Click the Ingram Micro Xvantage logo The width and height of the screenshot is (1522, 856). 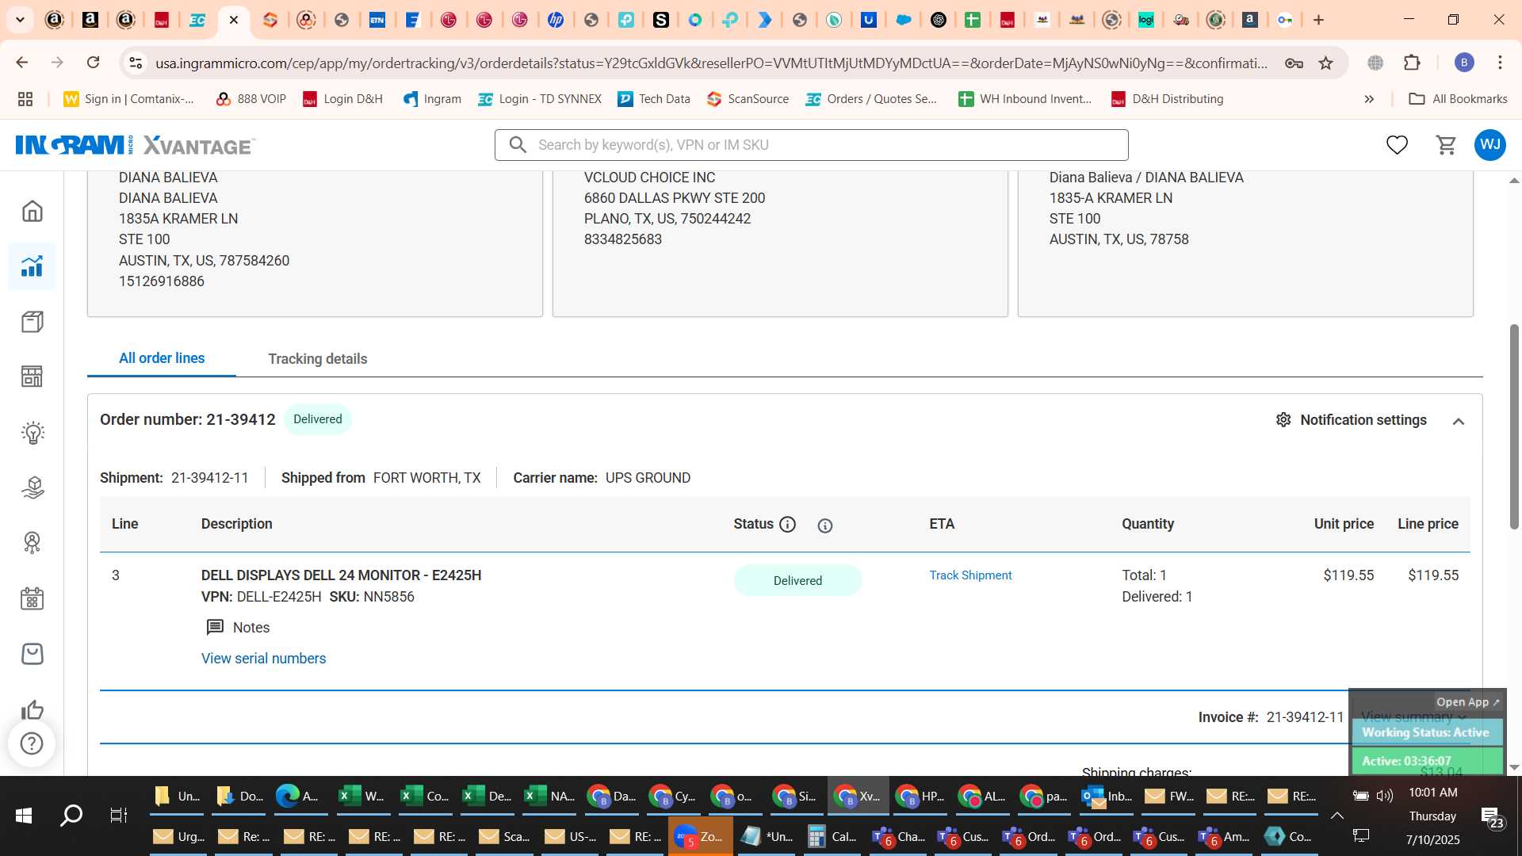[135, 145]
